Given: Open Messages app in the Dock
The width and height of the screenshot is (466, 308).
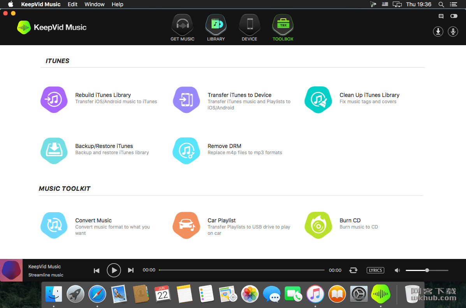Looking at the screenshot, I should (272, 294).
